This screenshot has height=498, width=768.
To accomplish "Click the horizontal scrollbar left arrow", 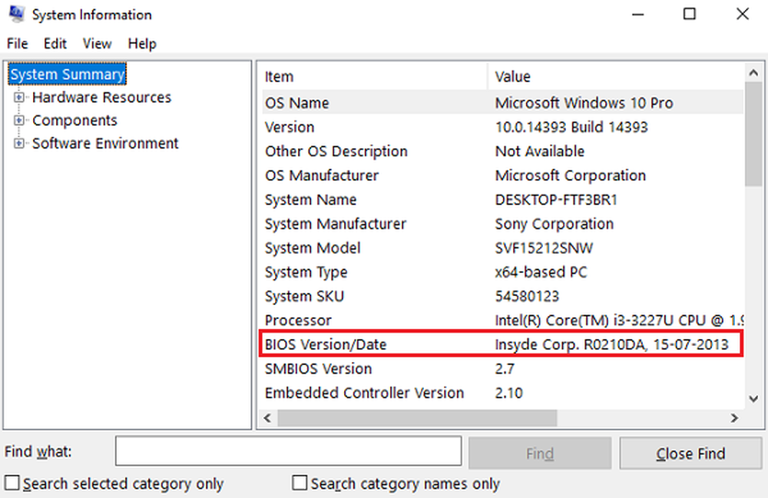I will 269,418.
